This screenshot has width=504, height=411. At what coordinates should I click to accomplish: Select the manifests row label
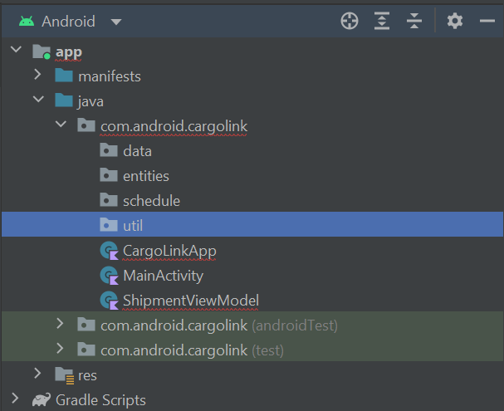pyautogui.click(x=110, y=76)
